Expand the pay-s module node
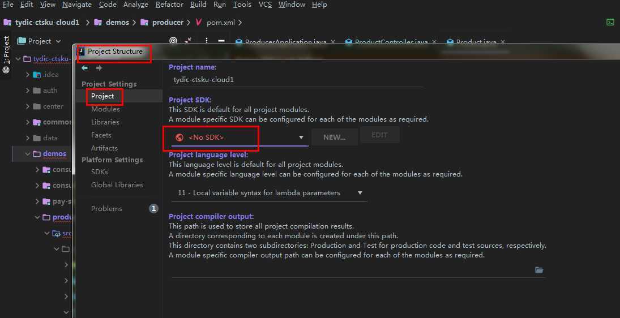This screenshot has height=318, width=620. pos(37,201)
